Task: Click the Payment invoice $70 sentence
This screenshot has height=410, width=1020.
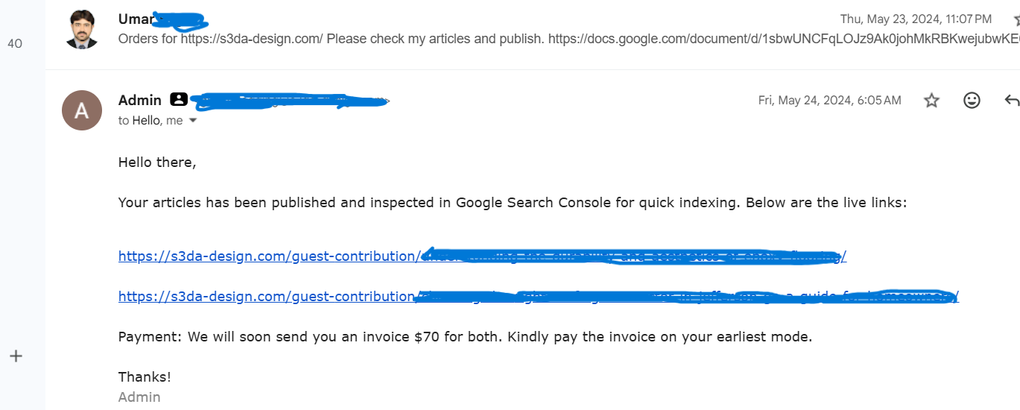Action: [465, 337]
